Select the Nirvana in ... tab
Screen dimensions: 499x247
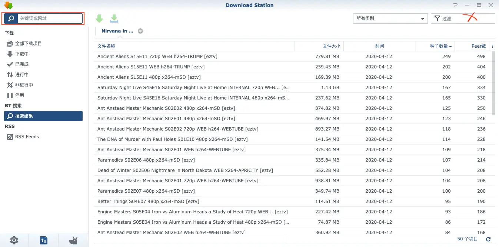click(x=117, y=31)
